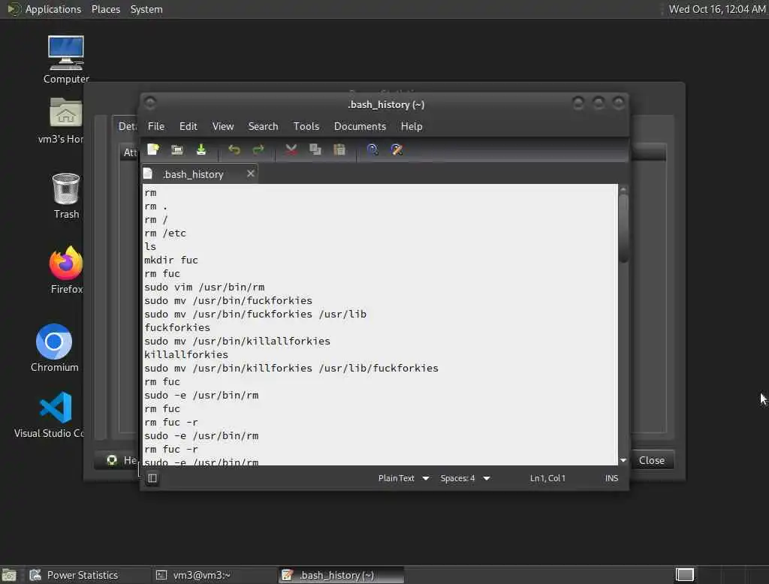Click window menu button in editor titlebar

[x=150, y=103]
